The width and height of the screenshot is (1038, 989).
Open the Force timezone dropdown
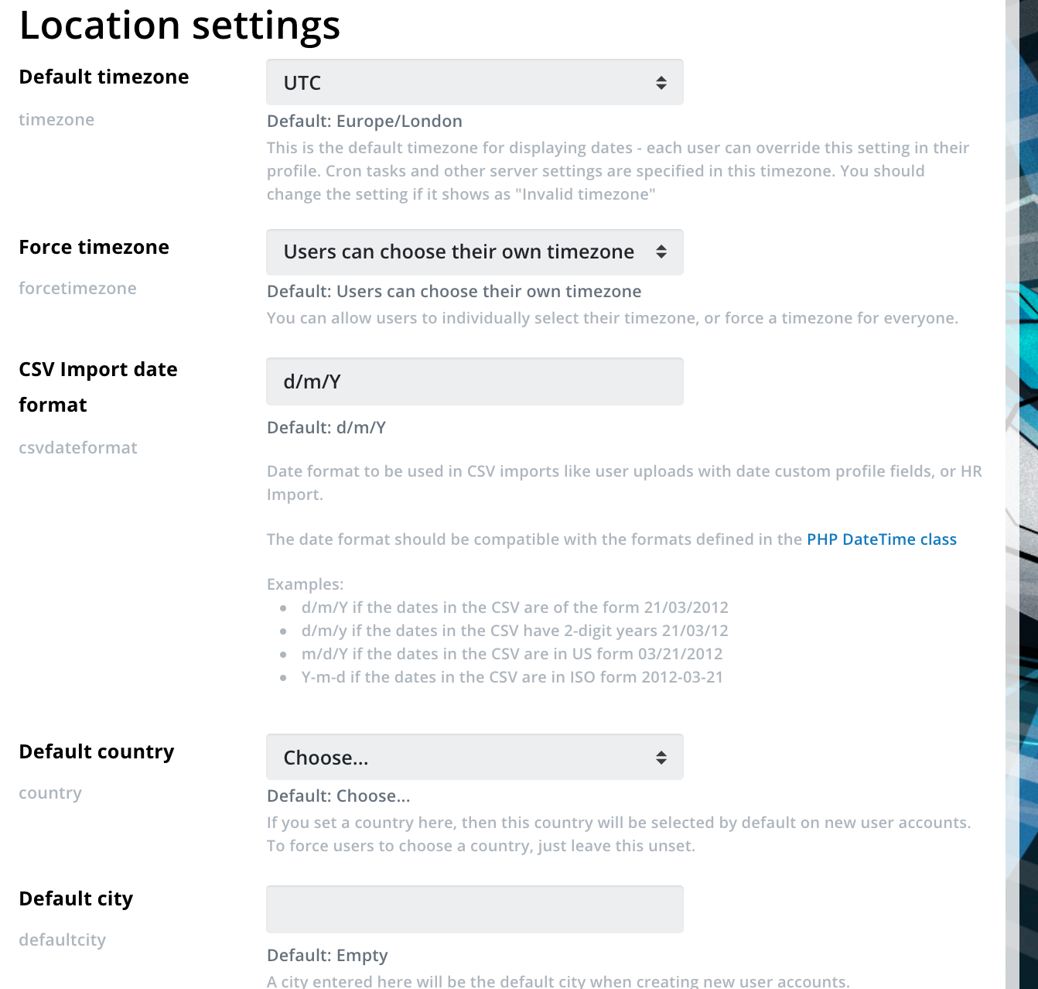[x=474, y=252]
